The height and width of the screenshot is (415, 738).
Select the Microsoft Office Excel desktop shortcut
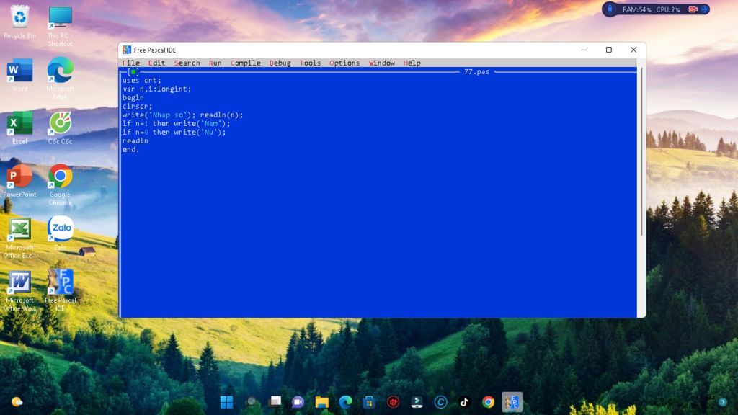point(19,238)
